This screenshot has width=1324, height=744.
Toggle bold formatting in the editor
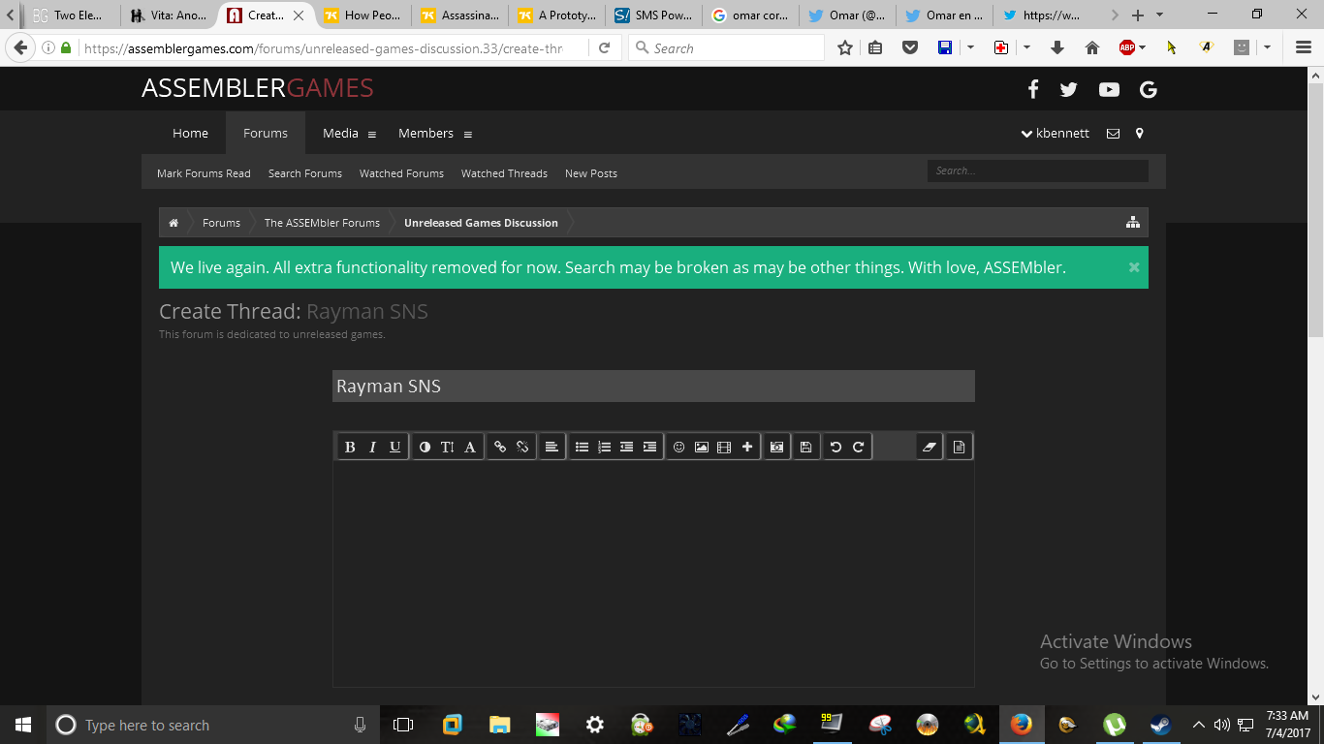350,447
